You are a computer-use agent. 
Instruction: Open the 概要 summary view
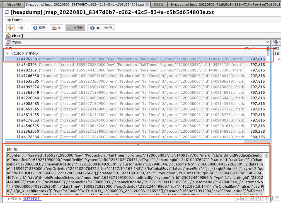coord(39,28)
